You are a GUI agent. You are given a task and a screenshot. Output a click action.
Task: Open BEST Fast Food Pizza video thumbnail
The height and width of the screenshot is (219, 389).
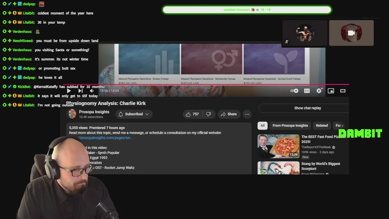(278, 146)
